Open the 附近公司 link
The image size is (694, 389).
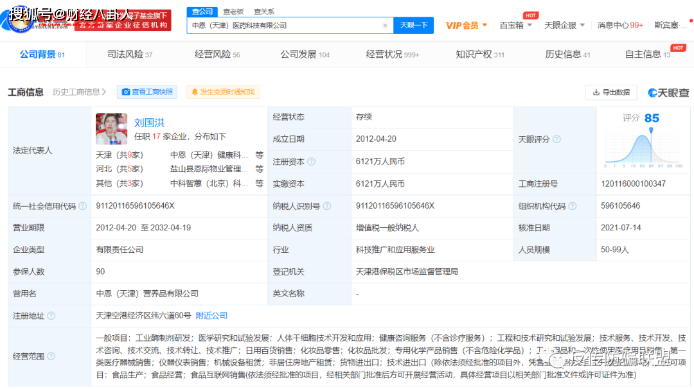pos(211,315)
